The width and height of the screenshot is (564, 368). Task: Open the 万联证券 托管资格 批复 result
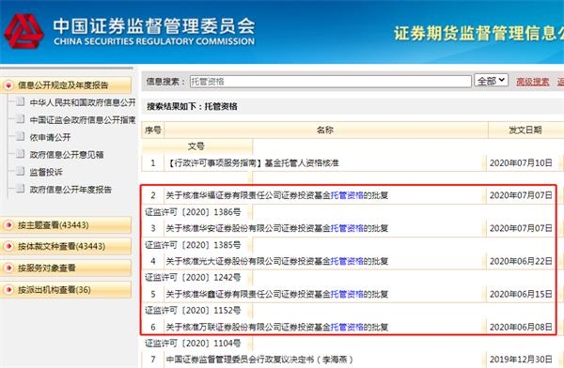[277, 327]
